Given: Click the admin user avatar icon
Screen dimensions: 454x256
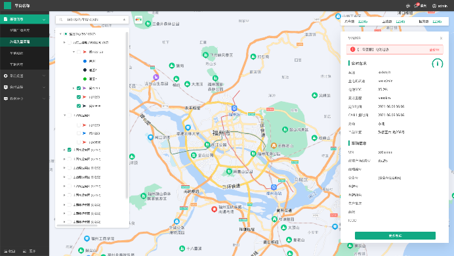Looking at the screenshot, I should (x=434, y=6).
